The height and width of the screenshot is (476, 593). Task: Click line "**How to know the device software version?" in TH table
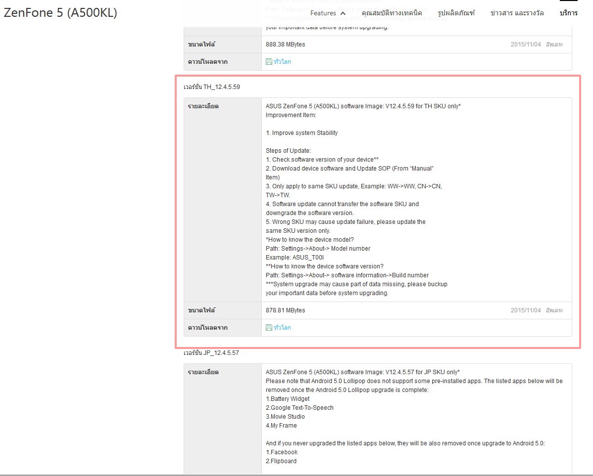coord(325,266)
